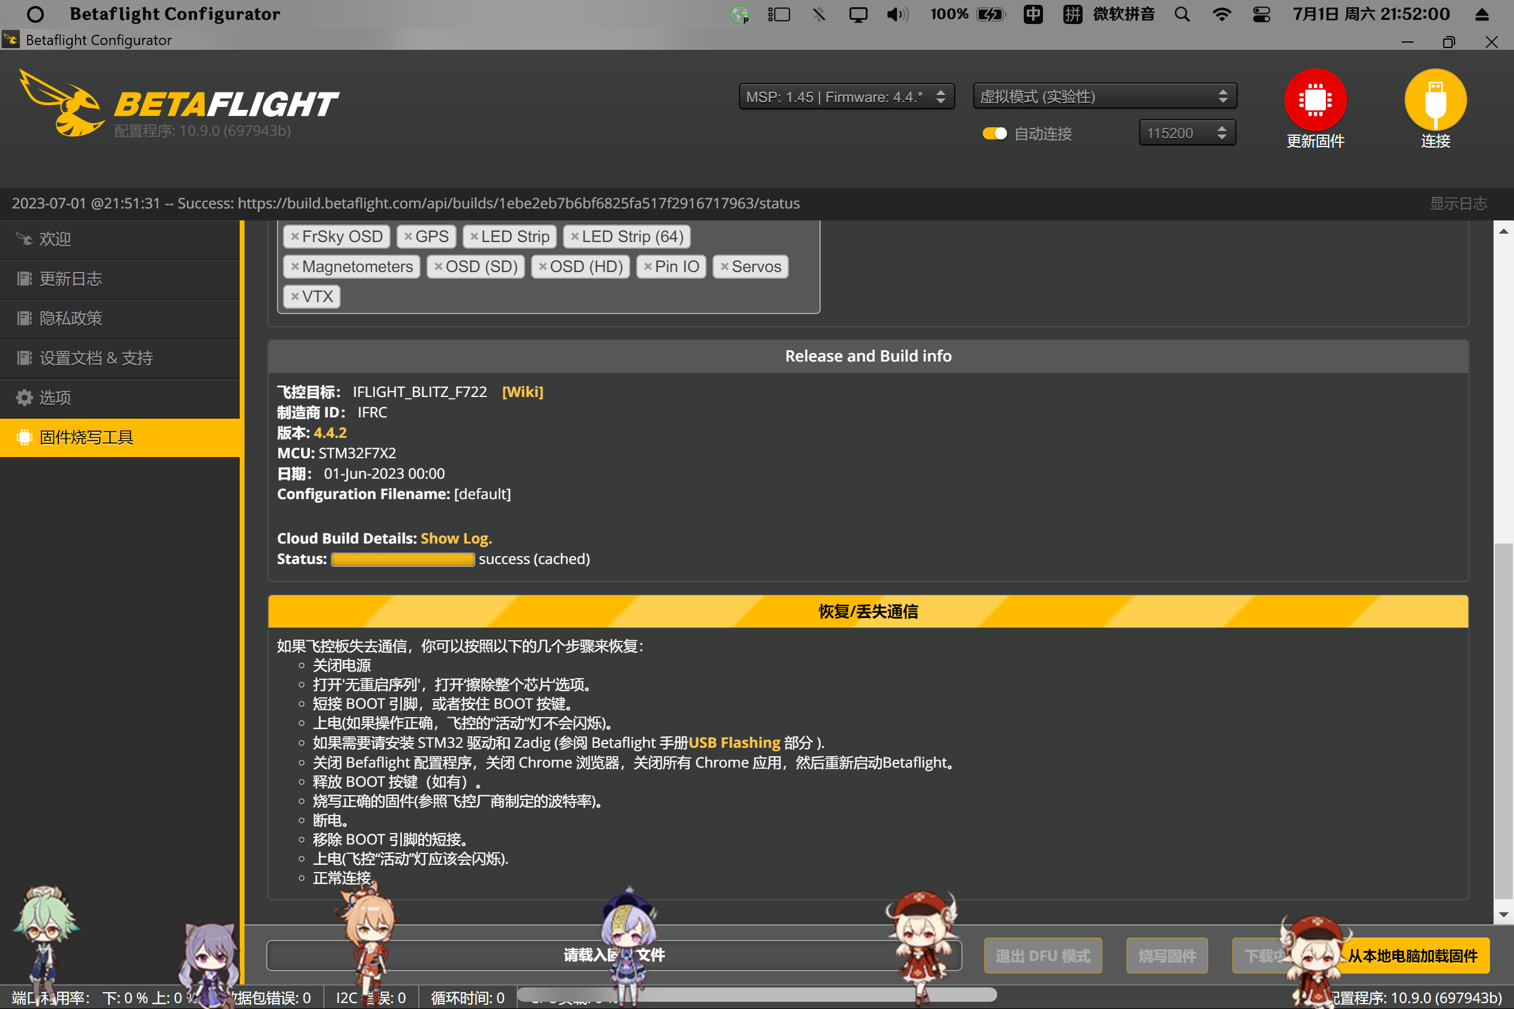The height and width of the screenshot is (1009, 1514).
Task: Click the Stage Manager menu bar icon
Action: point(779,14)
